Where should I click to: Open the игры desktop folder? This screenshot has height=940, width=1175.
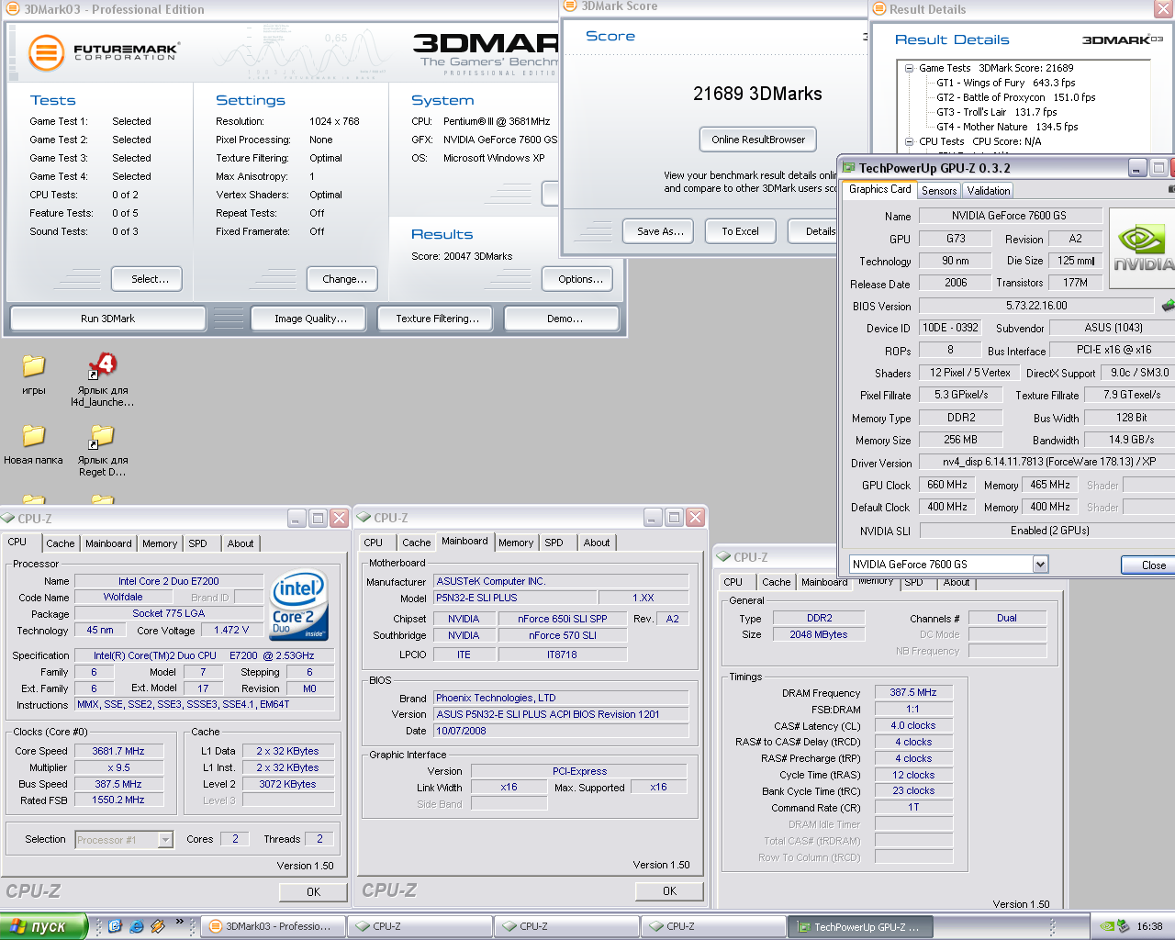click(34, 366)
